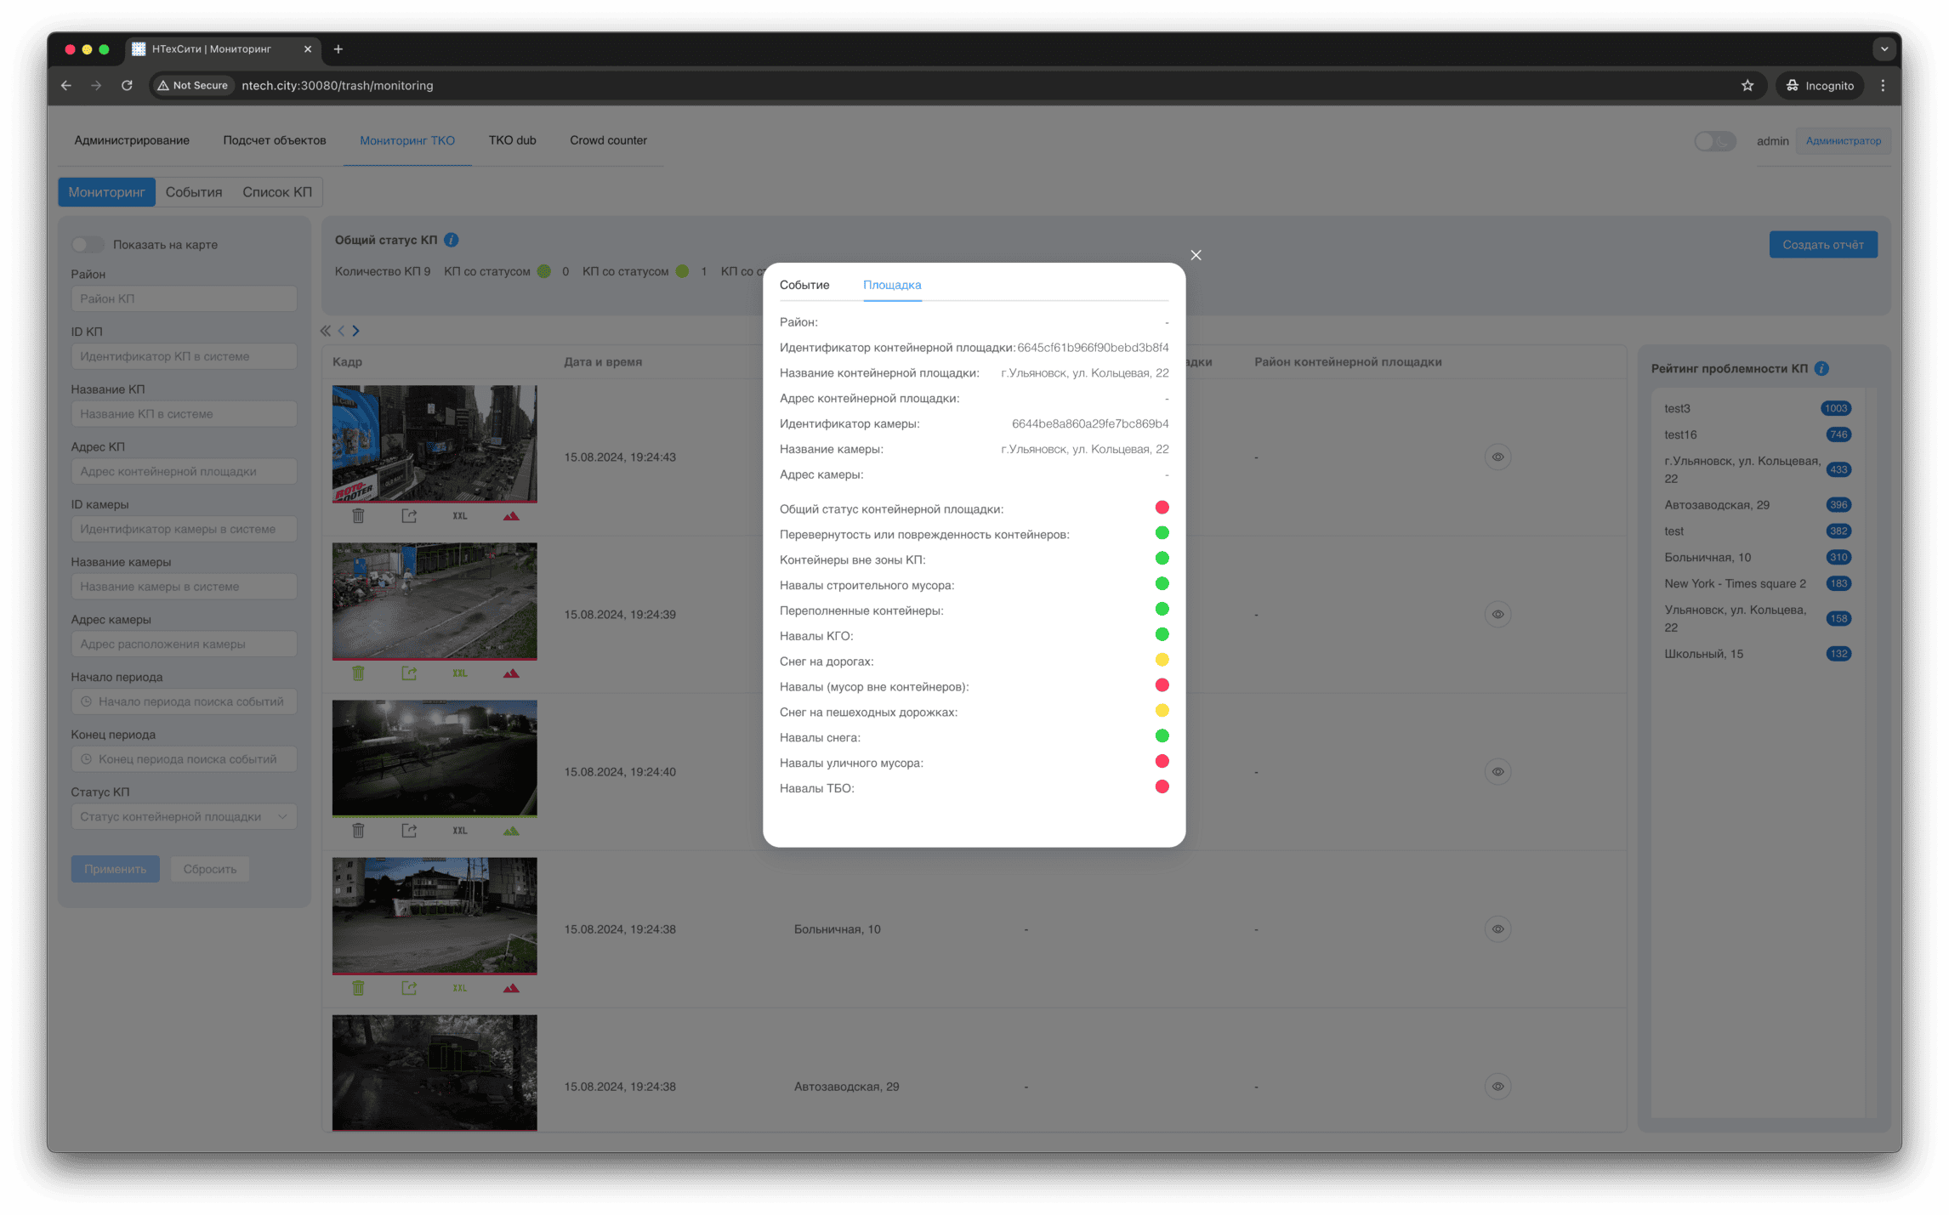Click info icon next to Общий статус КП

pyautogui.click(x=452, y=240)
